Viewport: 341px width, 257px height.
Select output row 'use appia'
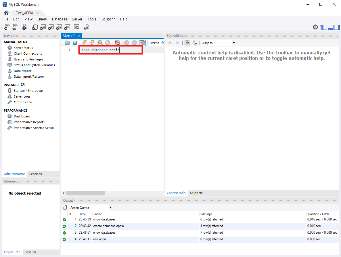click(x=200, y=239)
